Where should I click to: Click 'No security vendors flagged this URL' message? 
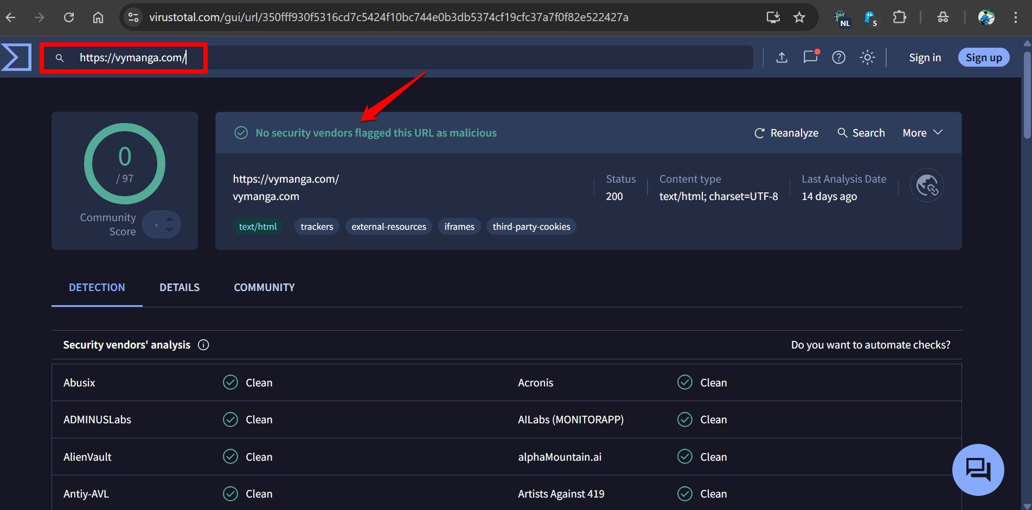tap(376, 133)
